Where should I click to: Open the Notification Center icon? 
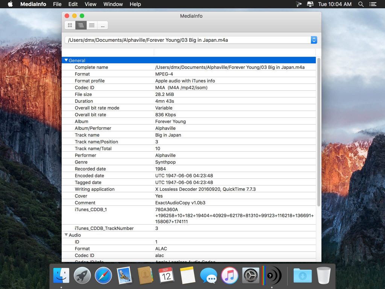(373, 4)
